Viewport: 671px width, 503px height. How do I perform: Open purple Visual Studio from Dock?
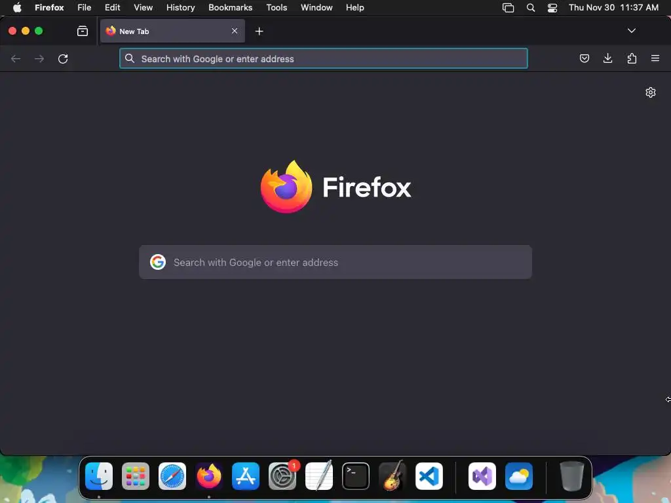[x=482, y=475]
